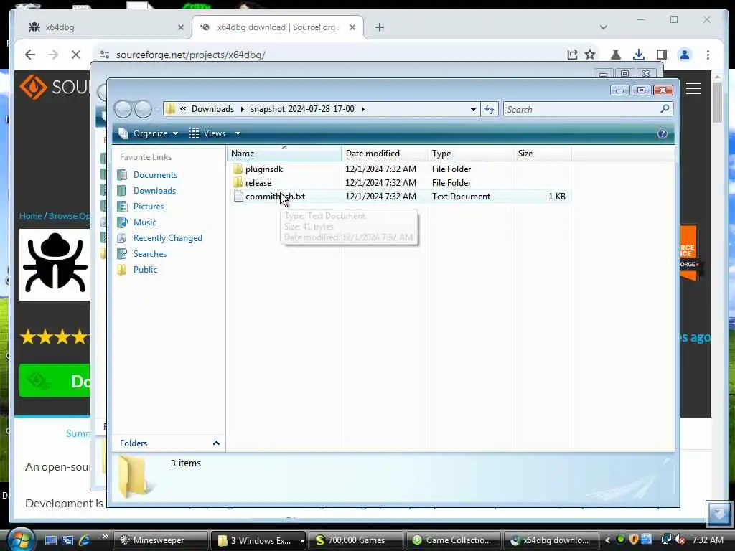Click Explorer back navigation button
This screenshot has height=551, width=735.
pos(123,109)
